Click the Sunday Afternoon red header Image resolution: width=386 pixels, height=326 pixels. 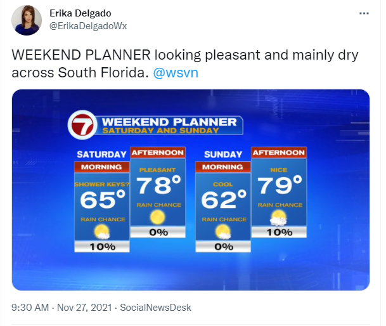click(x=279, y=153)
